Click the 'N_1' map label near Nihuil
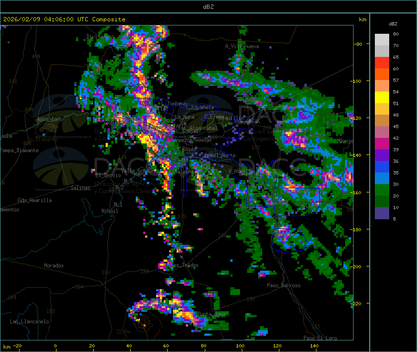 pos(118,204)
